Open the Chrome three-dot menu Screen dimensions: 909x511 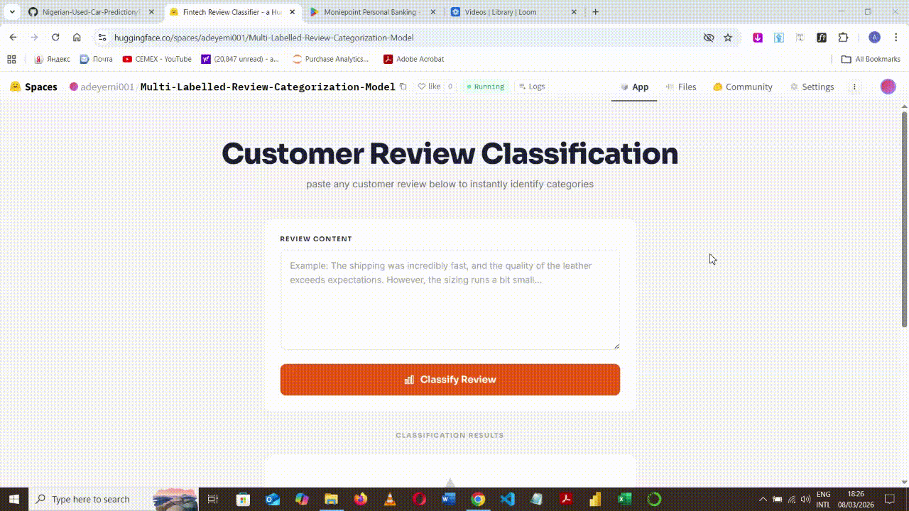point(896,38)
